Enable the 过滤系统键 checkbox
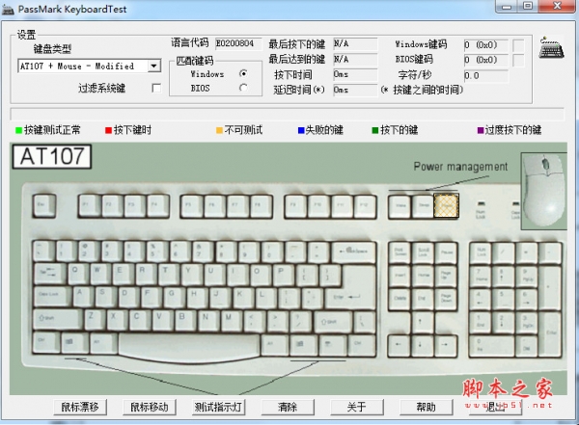 pos(156,88)
